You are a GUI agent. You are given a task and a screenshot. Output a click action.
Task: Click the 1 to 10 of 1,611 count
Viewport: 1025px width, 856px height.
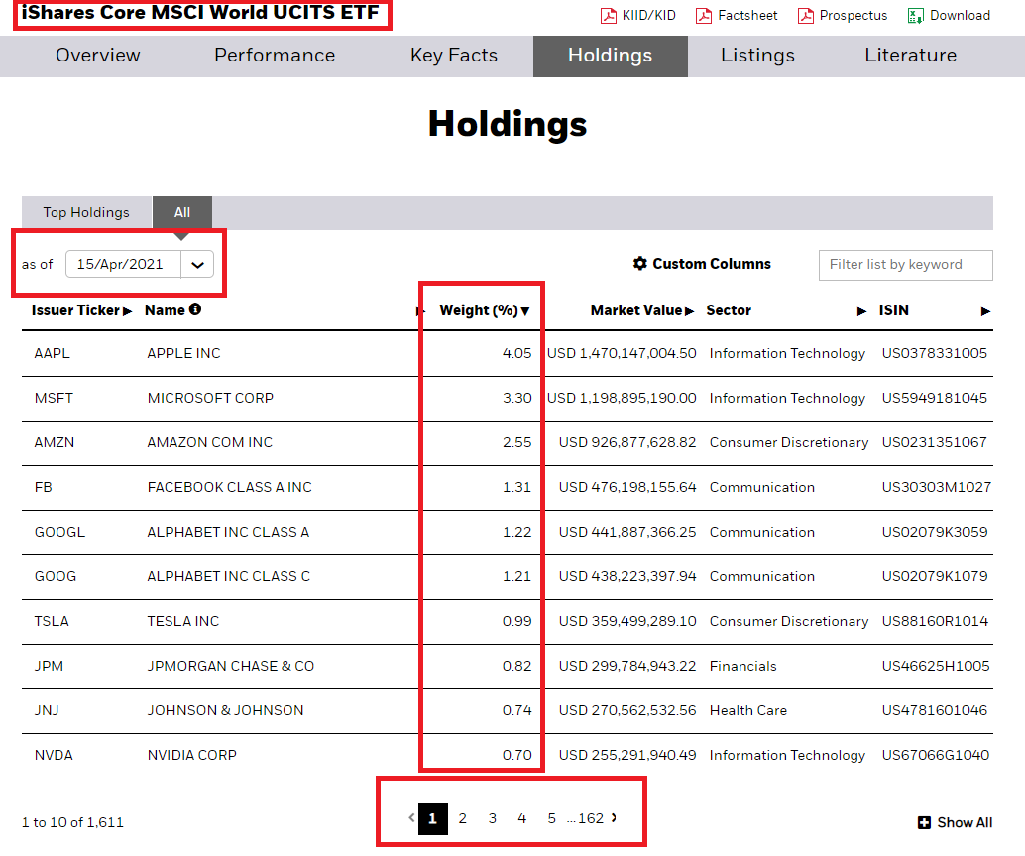[x=72, y=822]
